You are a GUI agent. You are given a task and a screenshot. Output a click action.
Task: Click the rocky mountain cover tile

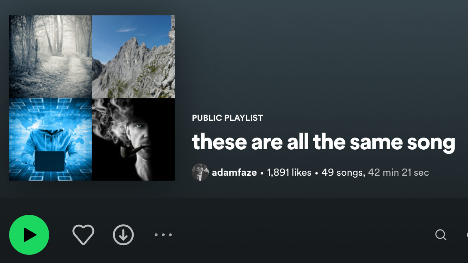point(133,56)
